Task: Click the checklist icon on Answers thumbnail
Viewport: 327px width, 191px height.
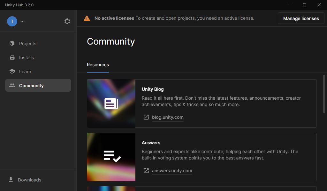Action: tap(112, 157)
